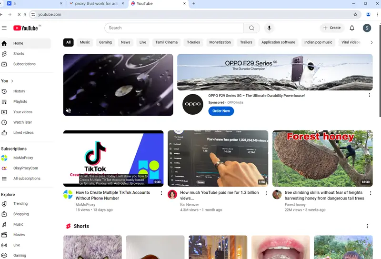Filter by the Monetization chip

pos(220,42)
